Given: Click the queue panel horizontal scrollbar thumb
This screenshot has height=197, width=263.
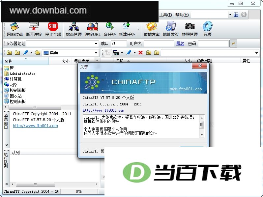Looking at the screenshot, I should click(x=35, y=184).
